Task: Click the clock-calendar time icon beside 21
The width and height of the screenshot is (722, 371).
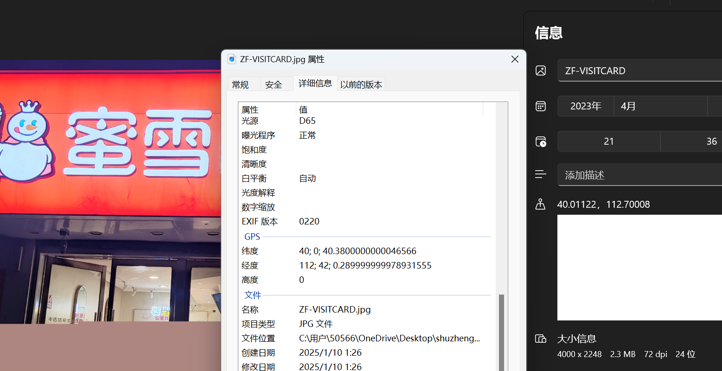Action: click(541, 141)
